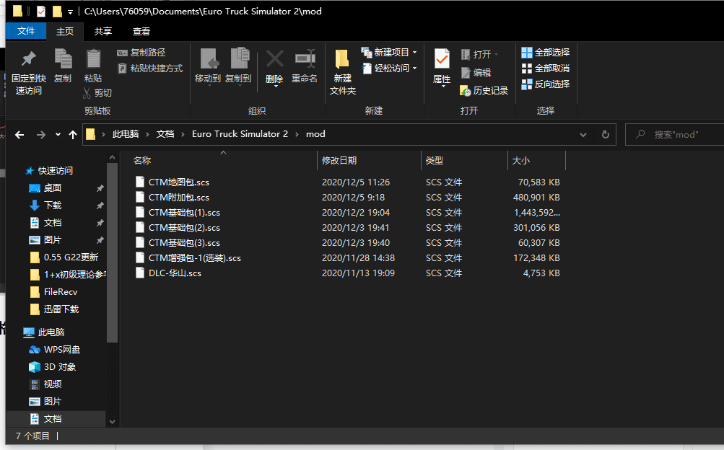
Task: Sort by Name (名称) column header
Action: (x=142, y=160)
